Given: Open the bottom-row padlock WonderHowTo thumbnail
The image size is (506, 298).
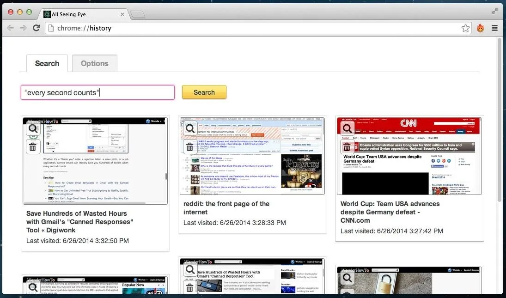Looking at the screenshot, I should click(x=409, y=280).
